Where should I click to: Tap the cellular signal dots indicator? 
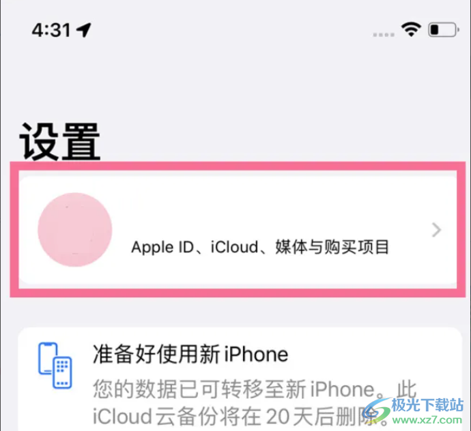[384, 35]
